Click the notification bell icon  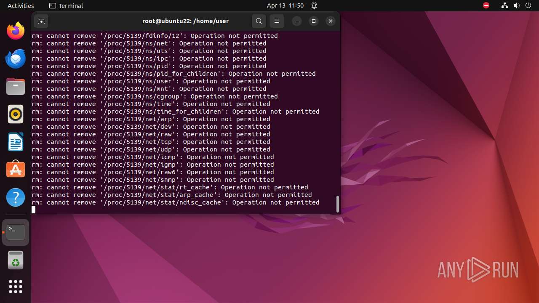coord(314,5)
